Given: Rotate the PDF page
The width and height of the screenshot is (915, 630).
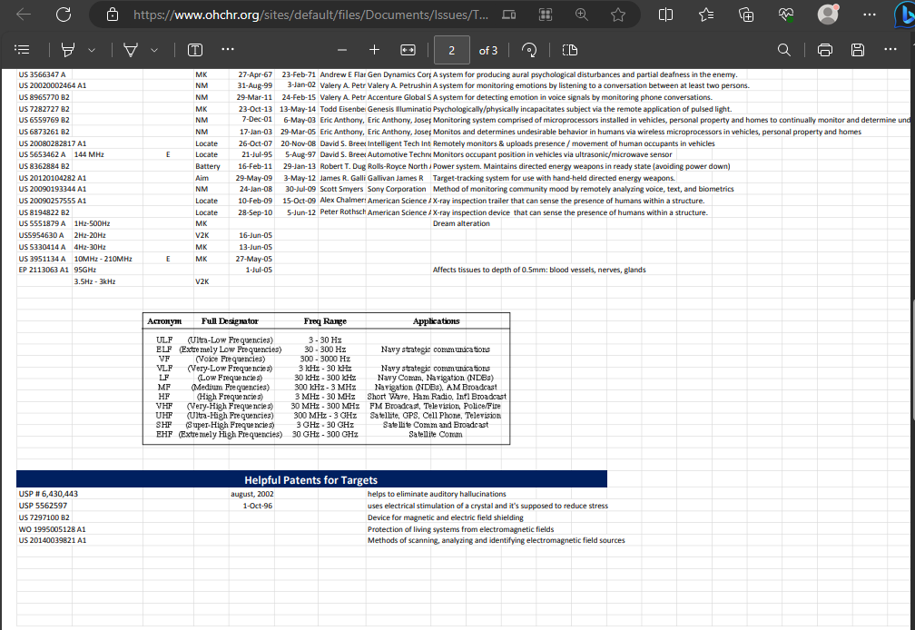Looking at the screenshot, I should pos(529,50).
